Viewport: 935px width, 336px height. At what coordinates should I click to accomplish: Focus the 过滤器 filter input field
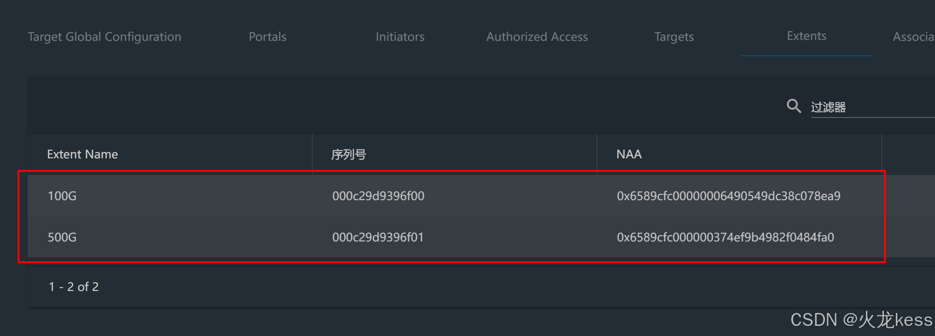[x=872, y=107]
